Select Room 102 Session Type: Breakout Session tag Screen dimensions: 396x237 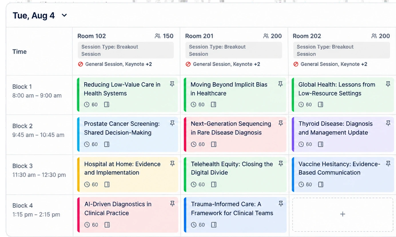pyautogui.click(x=126, y=50)
